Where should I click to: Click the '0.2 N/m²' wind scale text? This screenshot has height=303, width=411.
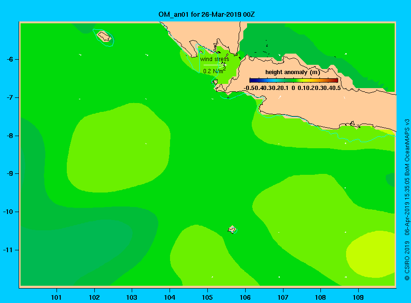[214, 71]
